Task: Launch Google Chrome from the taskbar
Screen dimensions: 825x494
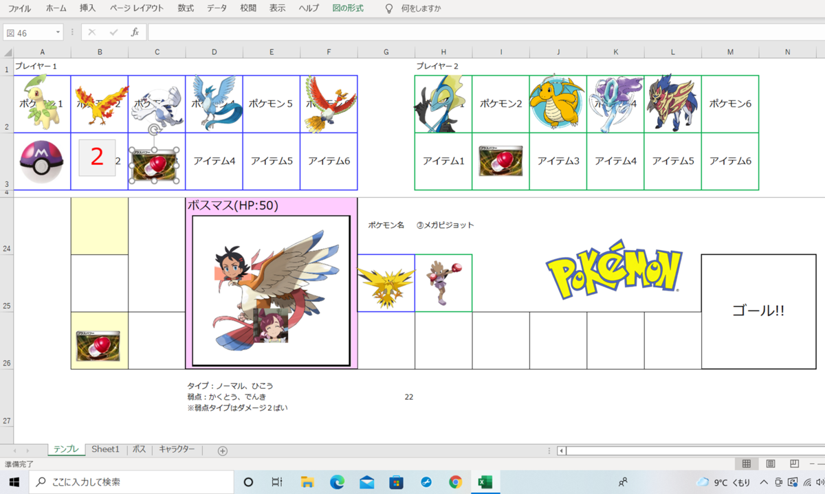Action: point(455,482)
